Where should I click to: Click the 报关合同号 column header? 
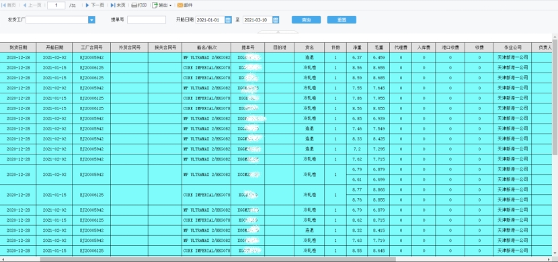click(x=165, y=47)
